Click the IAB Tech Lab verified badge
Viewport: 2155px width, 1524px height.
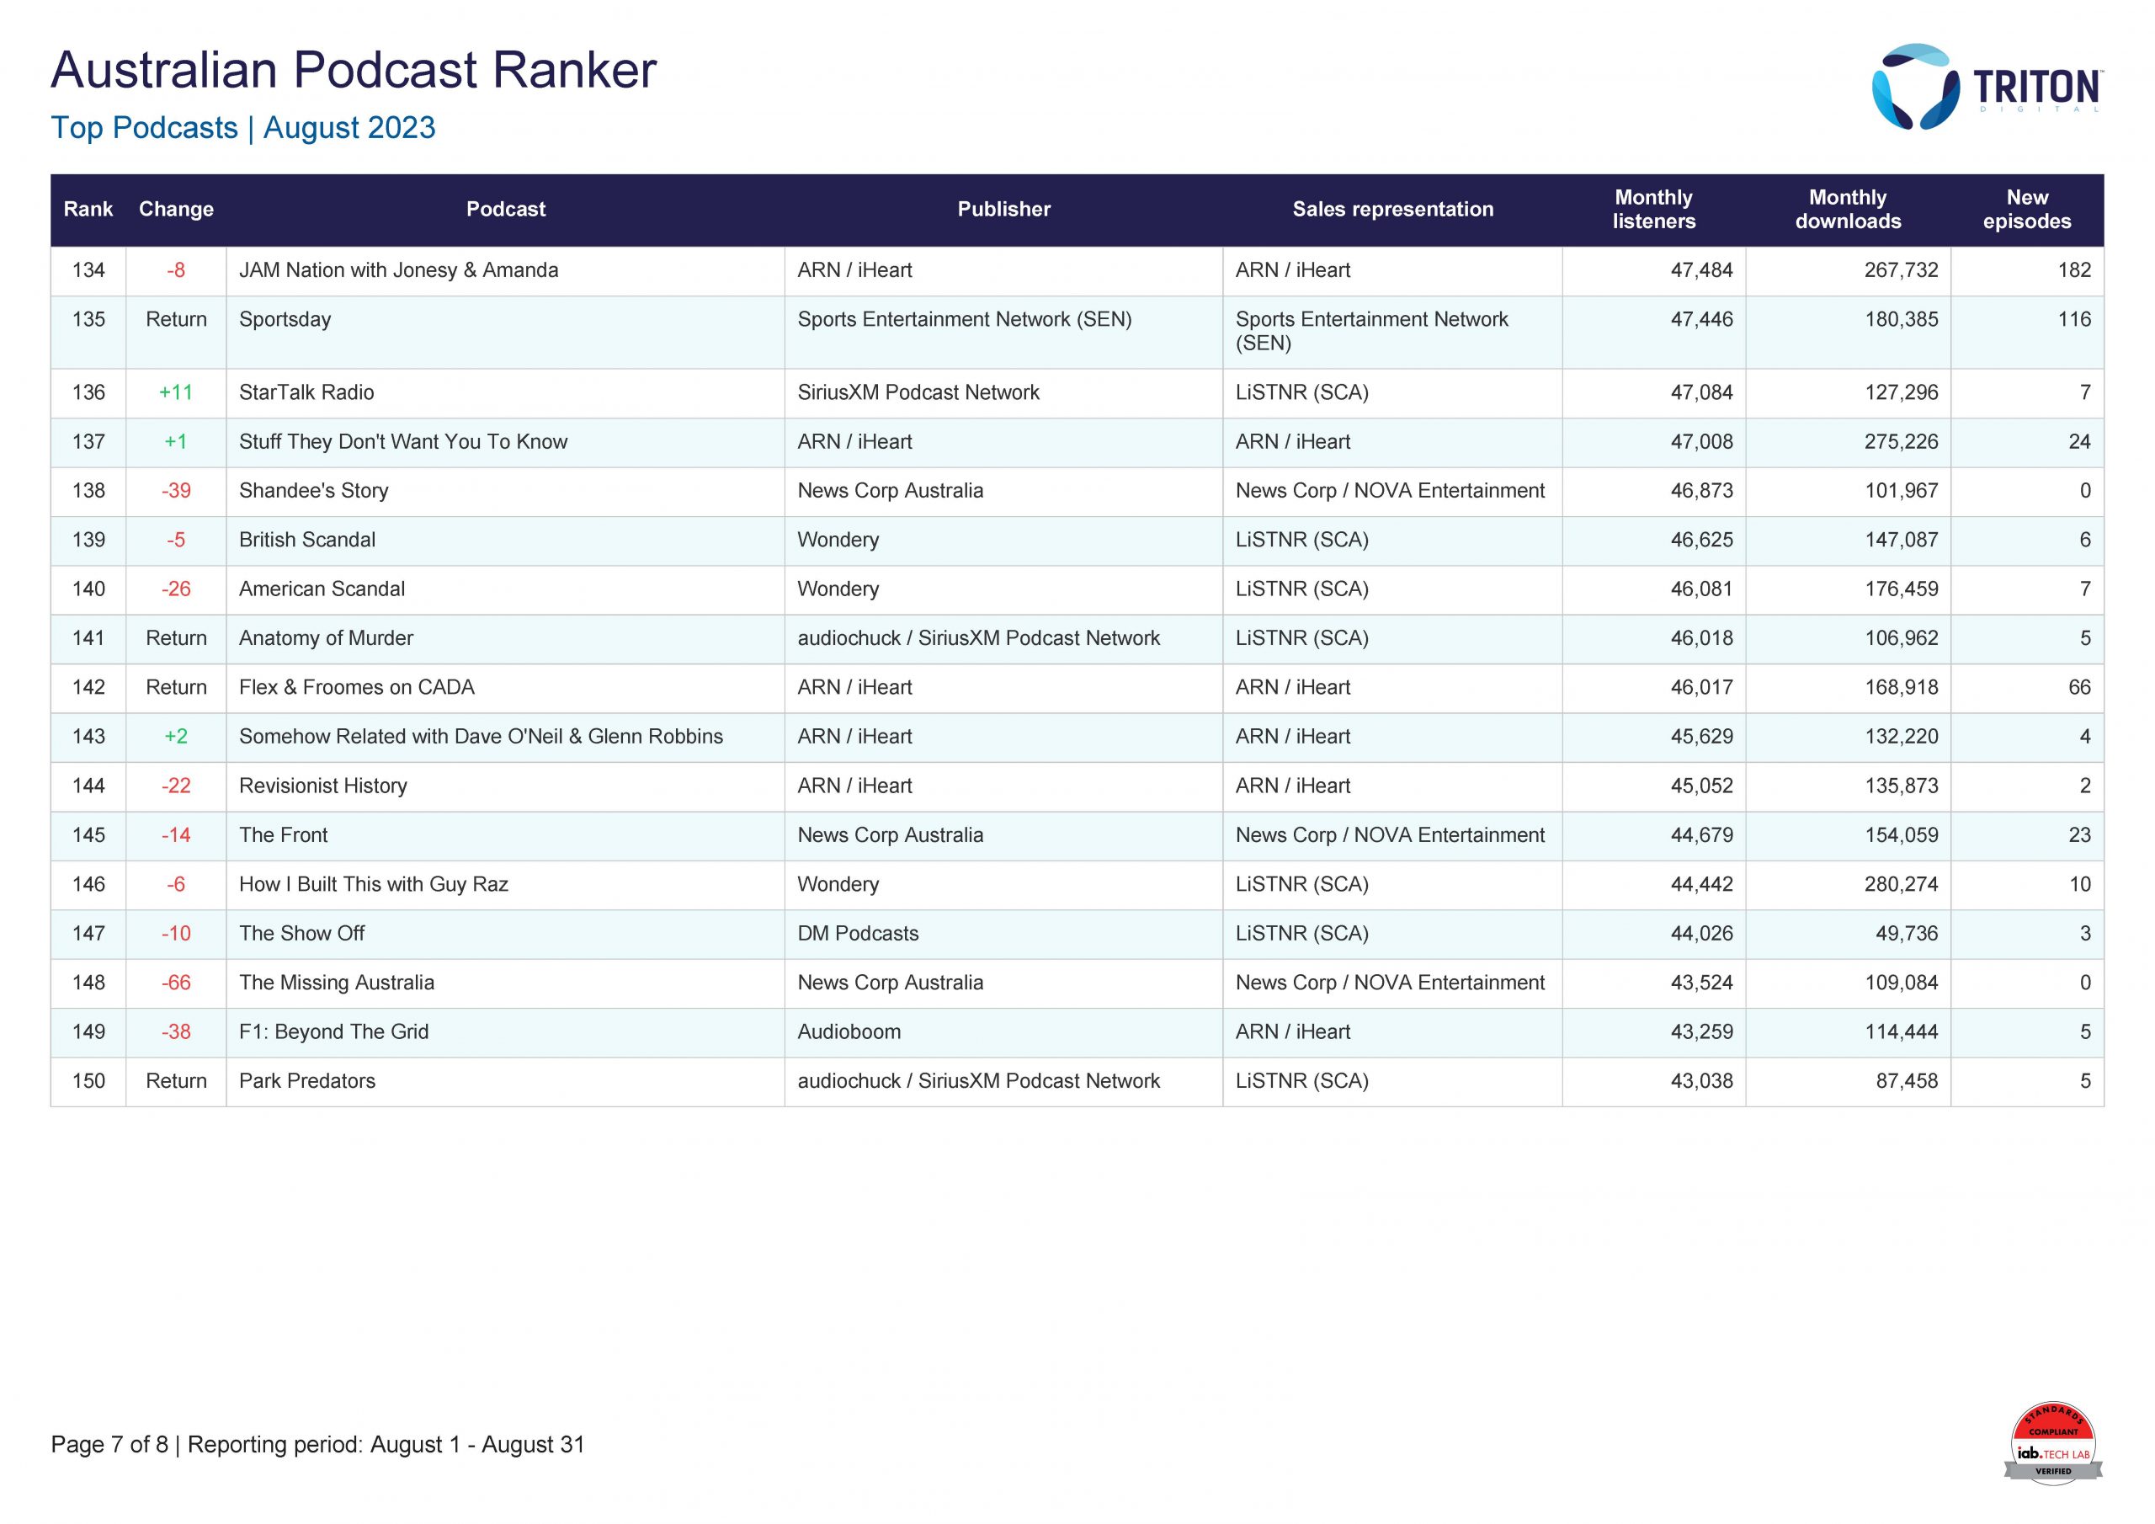pyautogui.click(x=2052, y=1444)
